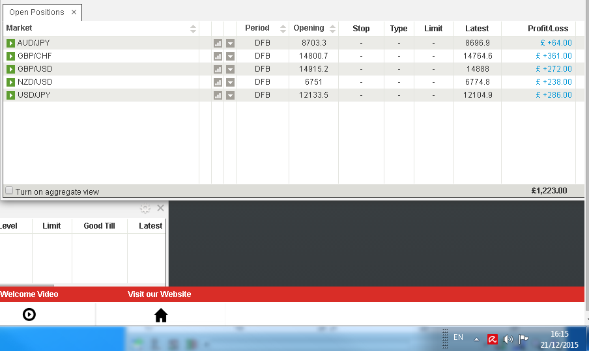Open settings gear in the orders panel
This screenshot has height=351, width=589.
click(x=145, y=208)
